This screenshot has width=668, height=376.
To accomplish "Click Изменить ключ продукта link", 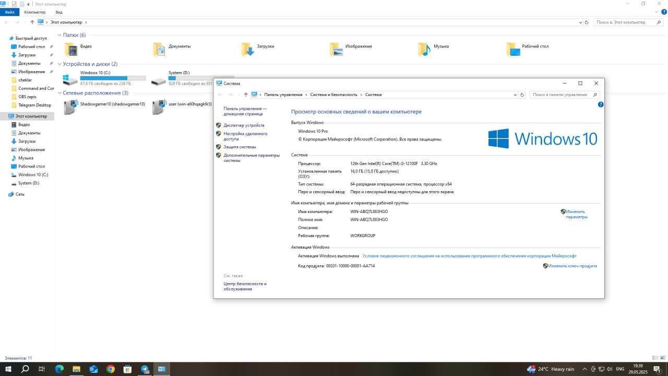I will (572, 266).
